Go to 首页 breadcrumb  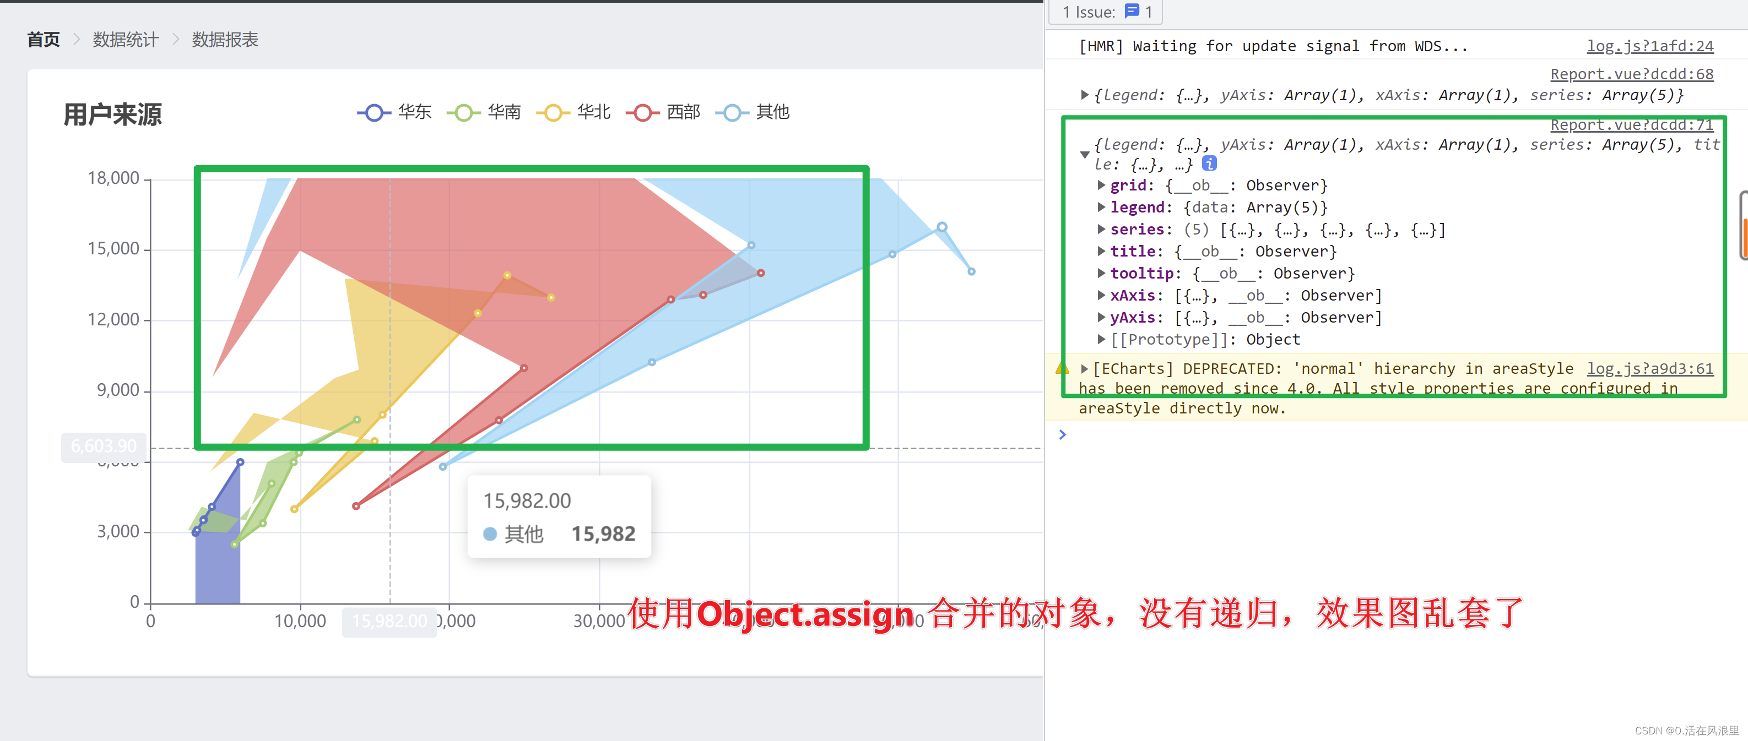[44, 40]
